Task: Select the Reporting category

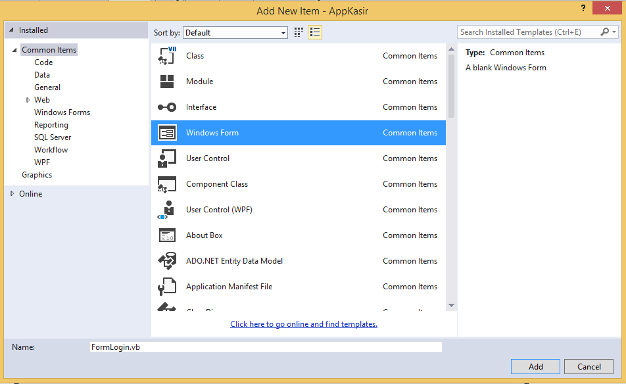Action: 51,125
